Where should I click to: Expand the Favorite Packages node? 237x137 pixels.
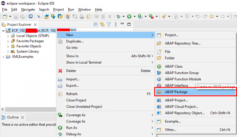8,41
